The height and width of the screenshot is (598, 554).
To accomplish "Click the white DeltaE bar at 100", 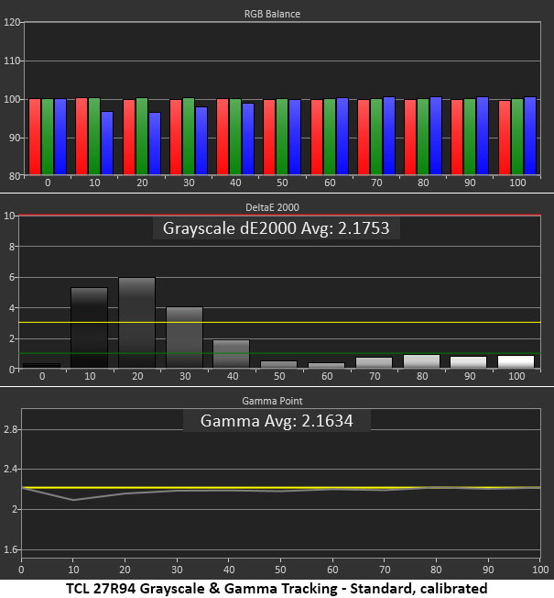I will tap(516, 361).
